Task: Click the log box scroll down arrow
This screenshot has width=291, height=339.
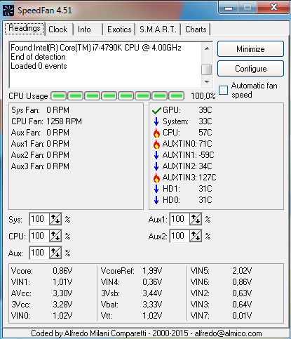Action: click(207, 82)
